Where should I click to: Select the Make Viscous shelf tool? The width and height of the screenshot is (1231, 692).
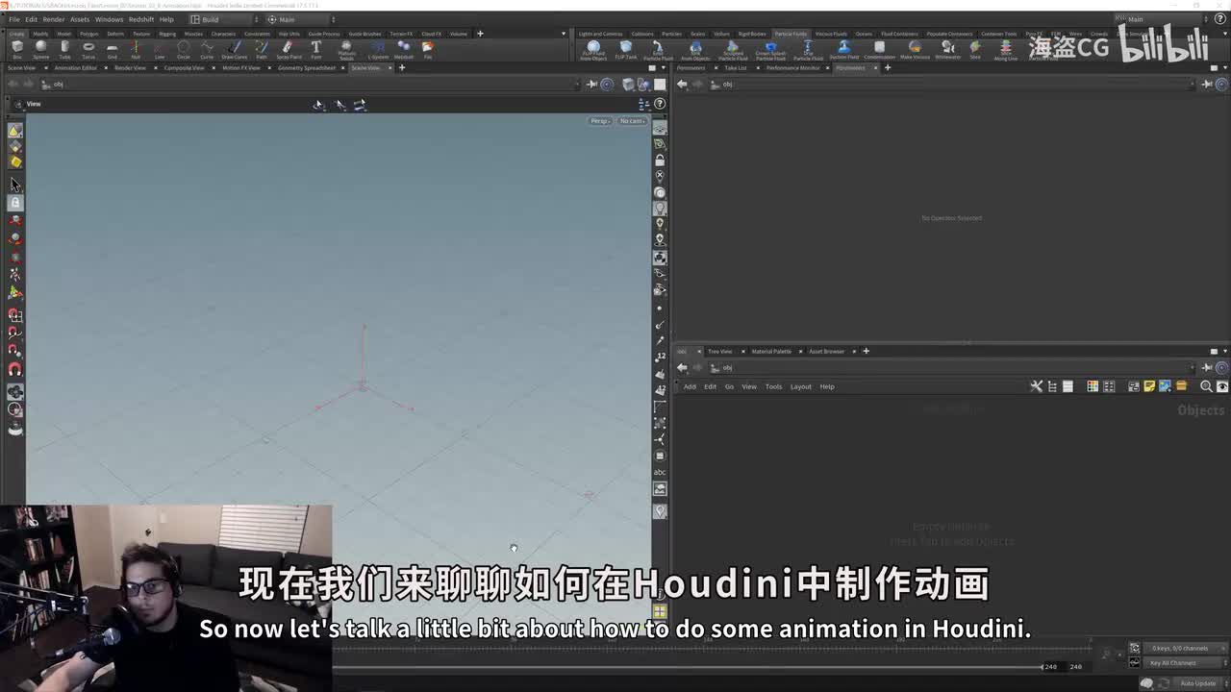tap(915, 50)
